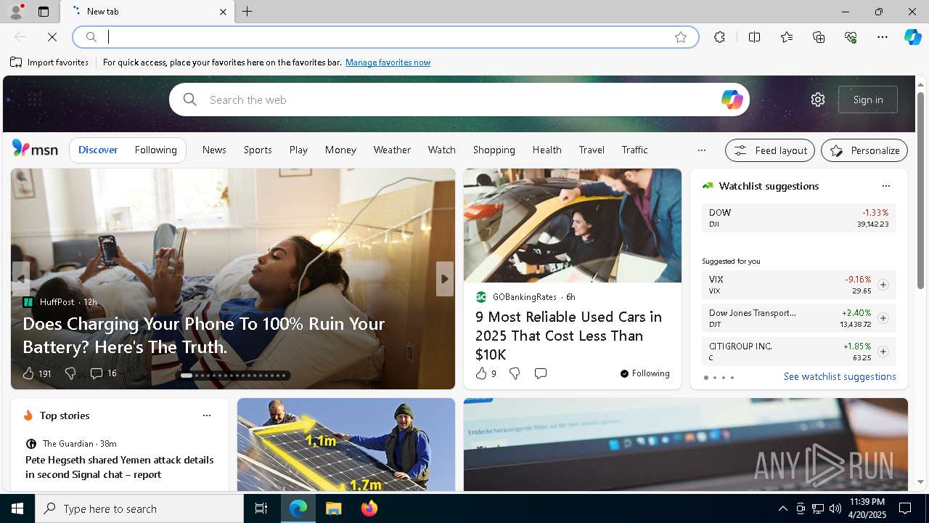Image resolution: width=929 pixels, height=523 pixels.
Task: Add Dow Jones Transport to watchlist
Action: click(883, 318)
